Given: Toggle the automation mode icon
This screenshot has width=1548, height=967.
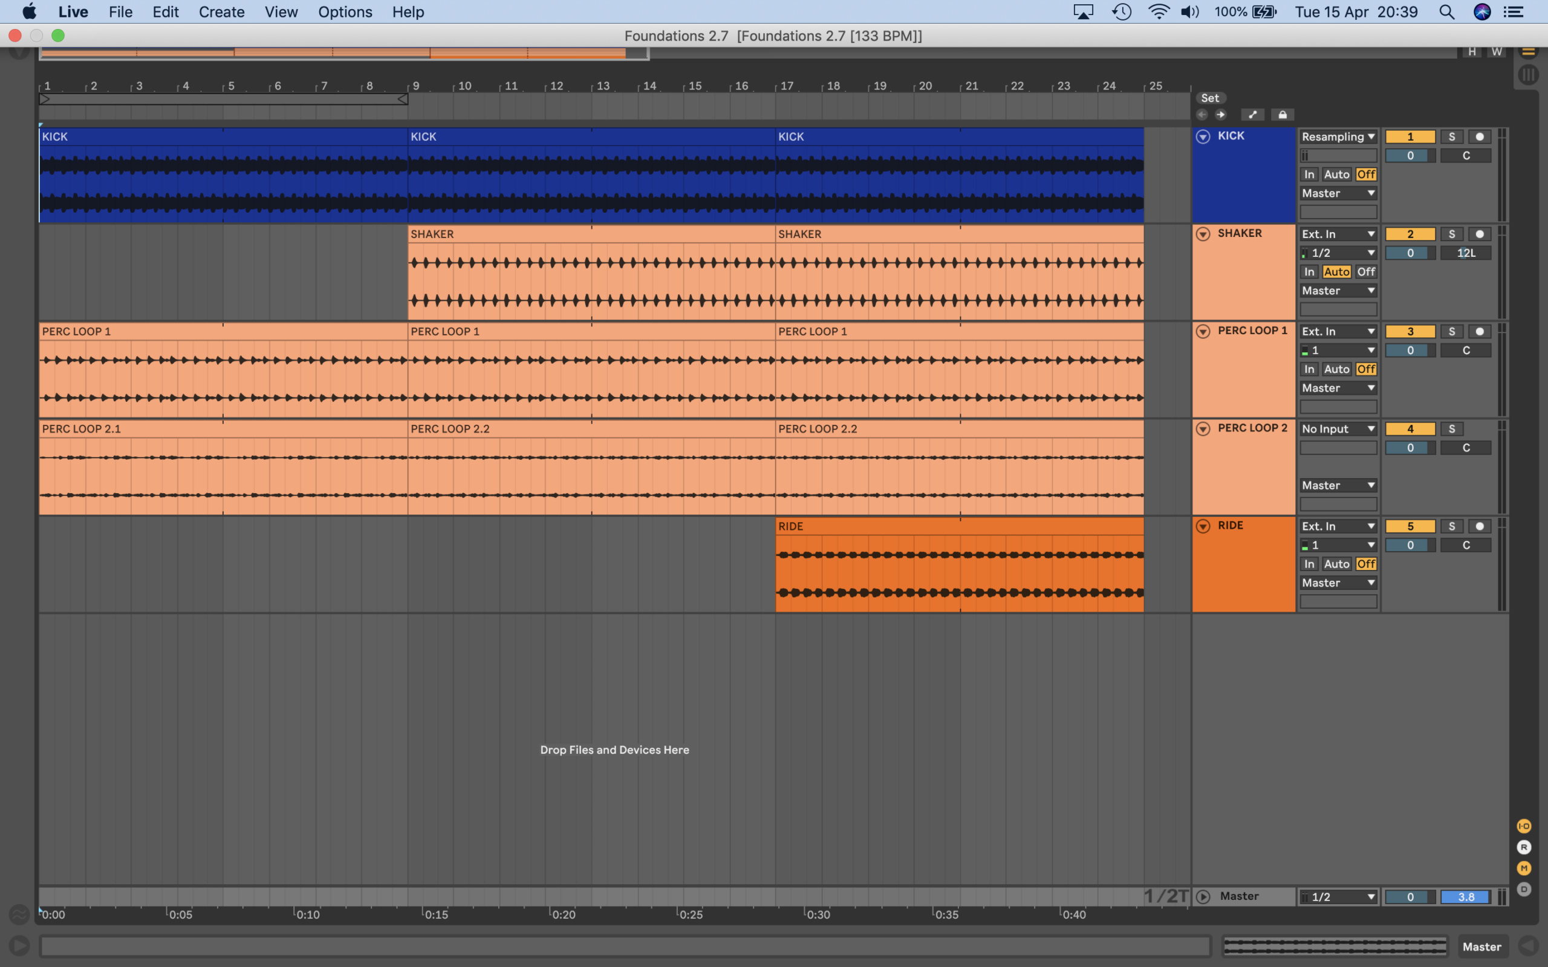Looking at the screenshot, I should (1252, 114).
